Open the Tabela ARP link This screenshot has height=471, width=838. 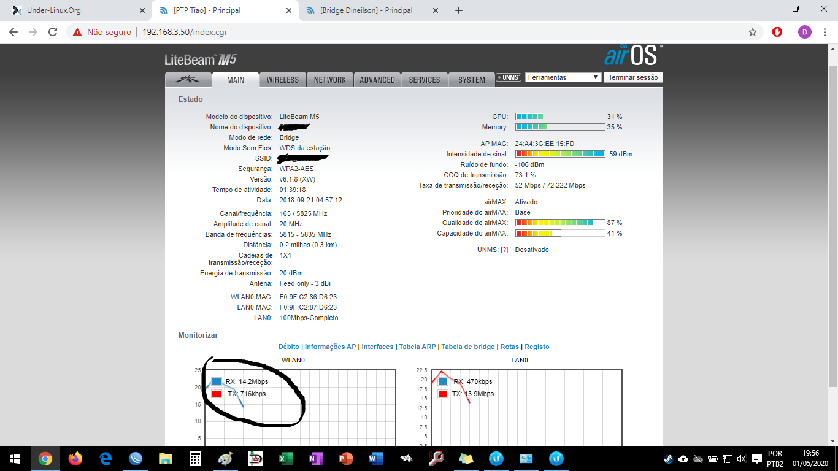click(x=418, y=347)
